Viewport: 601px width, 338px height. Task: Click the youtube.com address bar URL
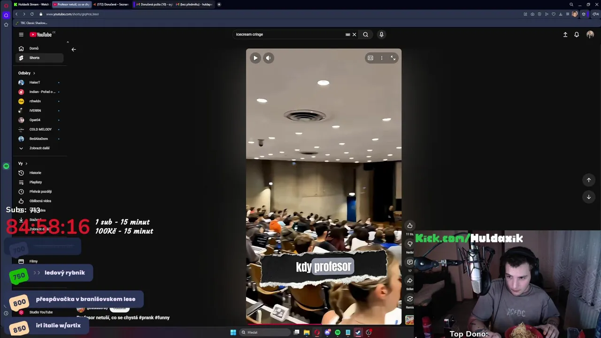point(72,14)
